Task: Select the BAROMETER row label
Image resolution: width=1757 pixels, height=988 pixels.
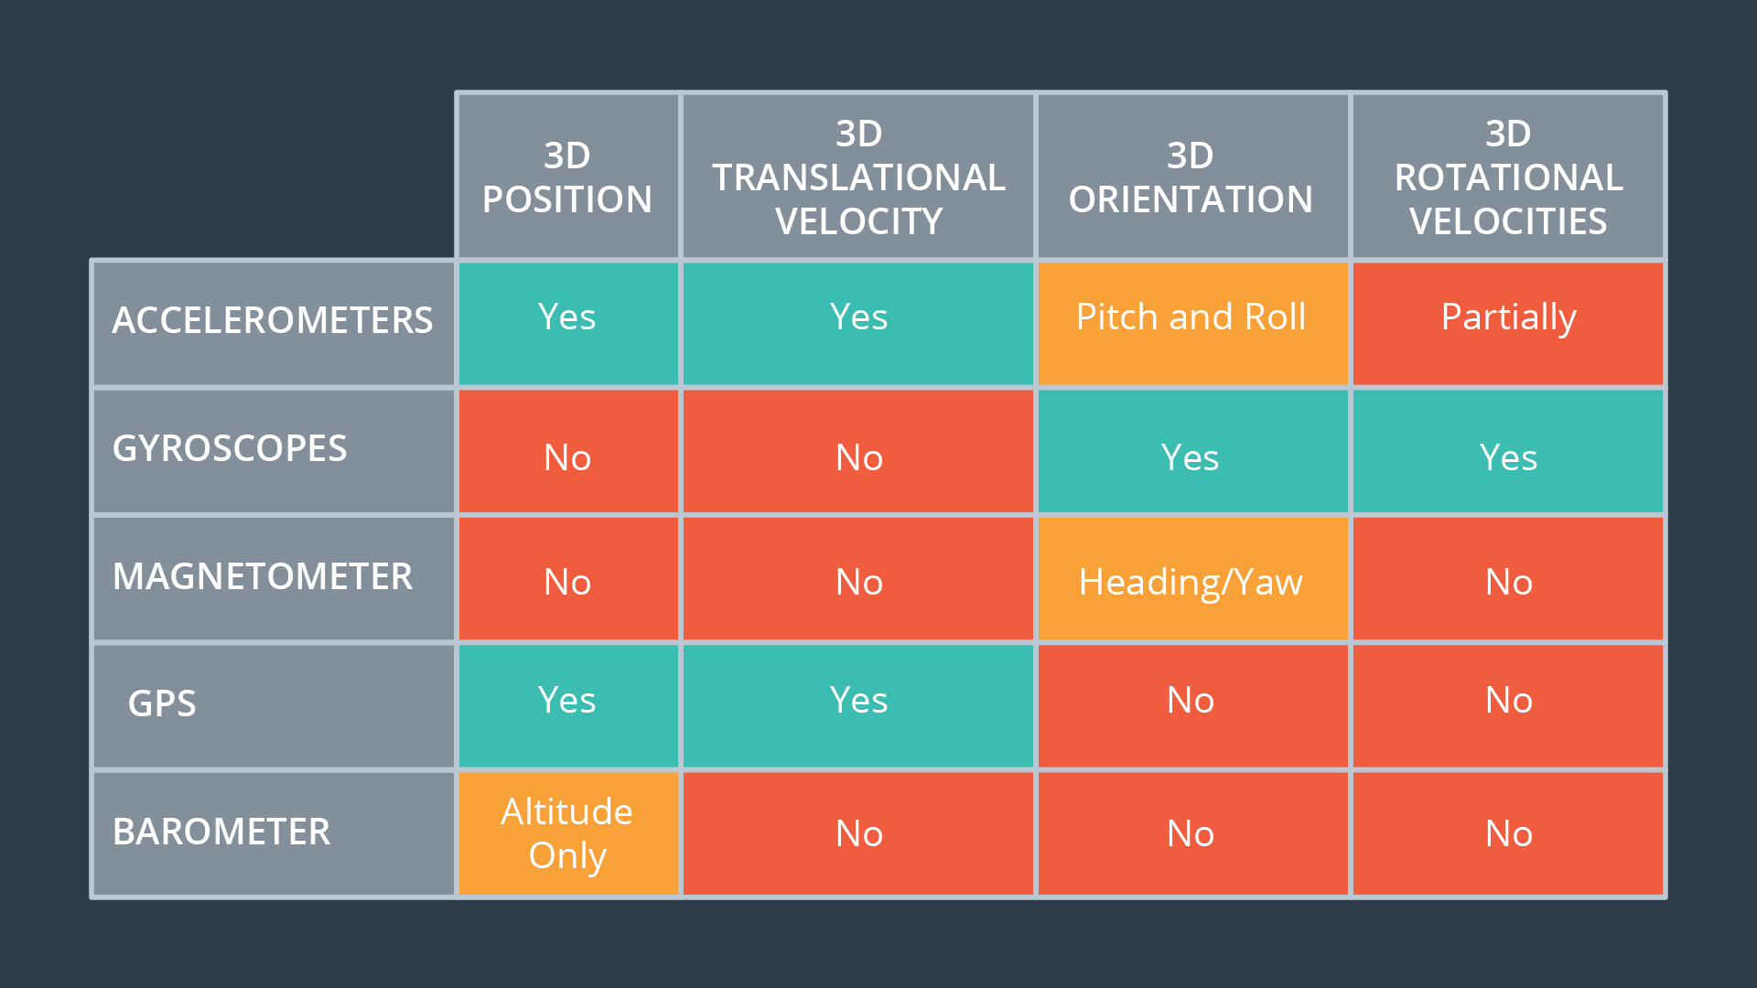Action: point(274,833)
